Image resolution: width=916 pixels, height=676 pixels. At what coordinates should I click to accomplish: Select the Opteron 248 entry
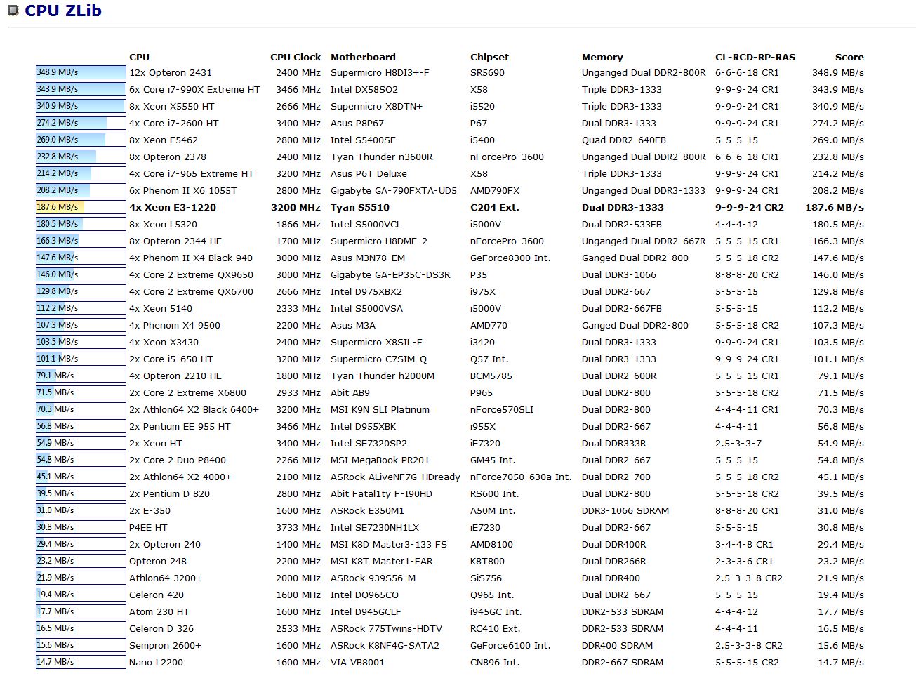click(x=158, y=561)
